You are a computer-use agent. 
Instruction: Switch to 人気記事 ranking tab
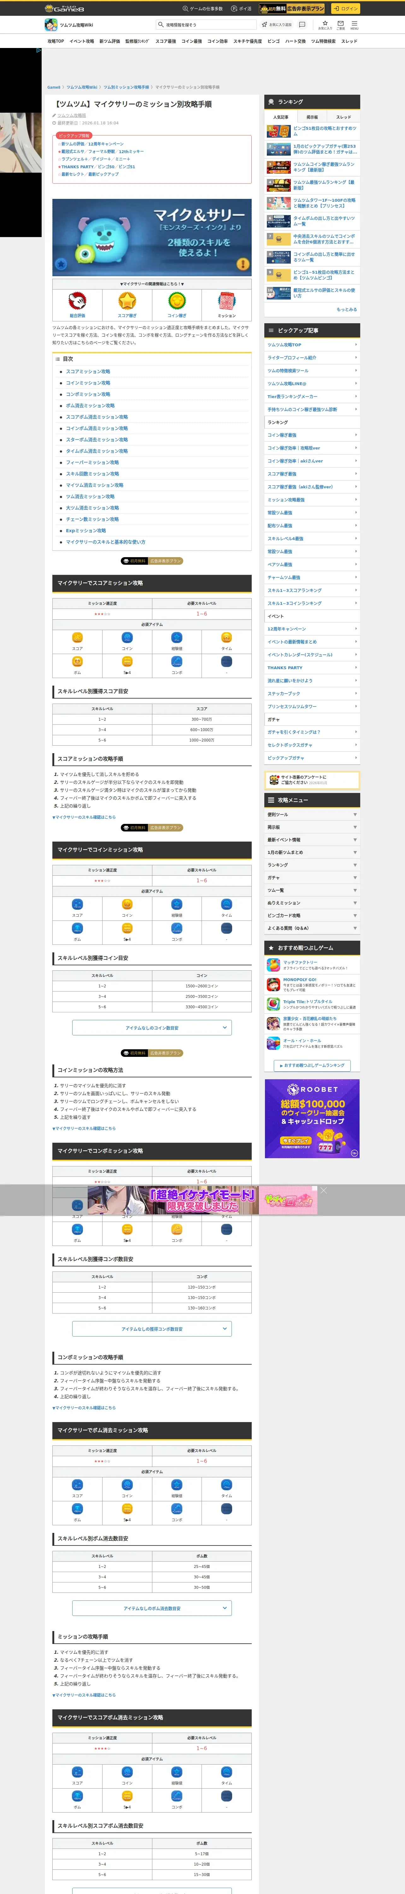(x=281, y=117)
